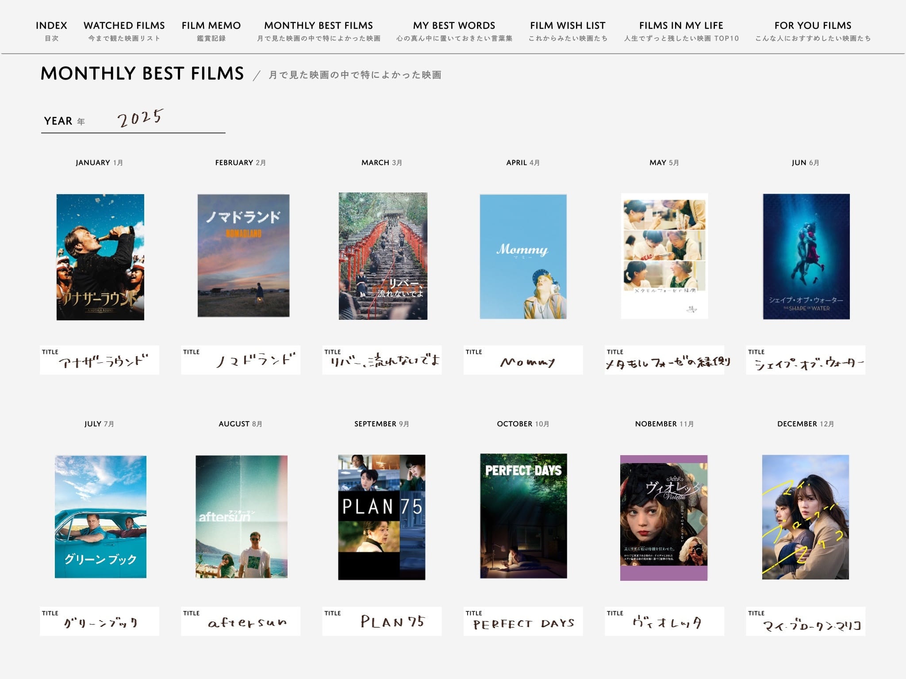Switch to WATCHED FILMS tab
This screenshot has width=906, height=679.
tap(124, 30)
